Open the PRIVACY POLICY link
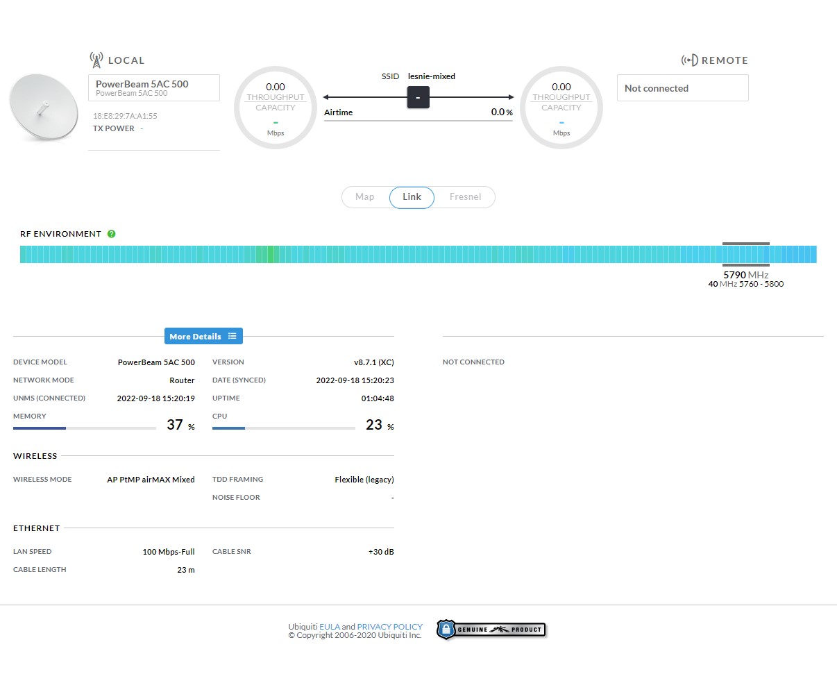 389,626
